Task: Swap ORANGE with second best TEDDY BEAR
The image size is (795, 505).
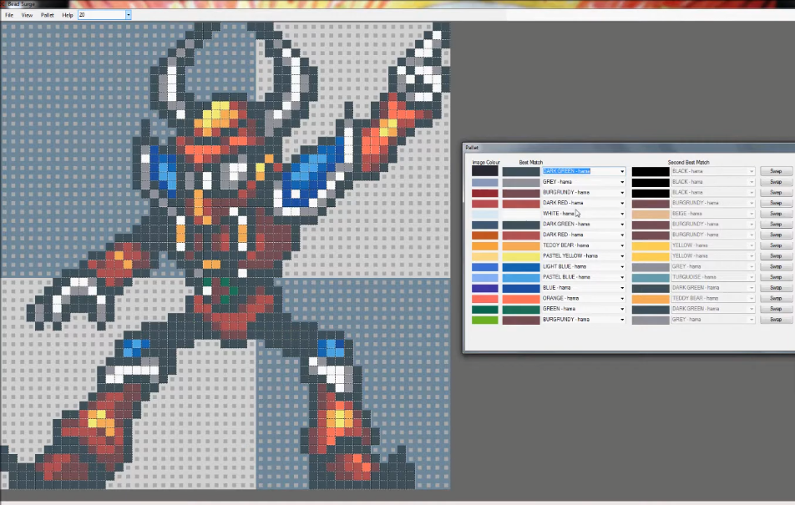Action: tap(776, 299)
